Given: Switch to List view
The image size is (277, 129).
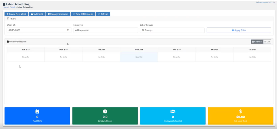Looking at the screenshot, I should 267,42.
